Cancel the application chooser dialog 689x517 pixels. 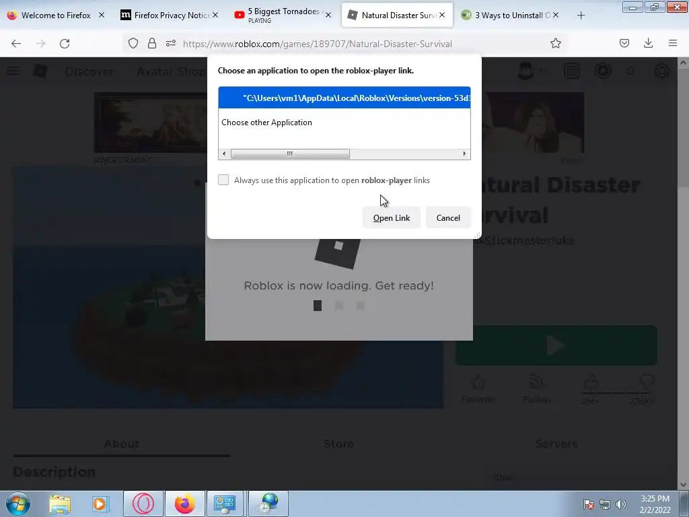447,217
